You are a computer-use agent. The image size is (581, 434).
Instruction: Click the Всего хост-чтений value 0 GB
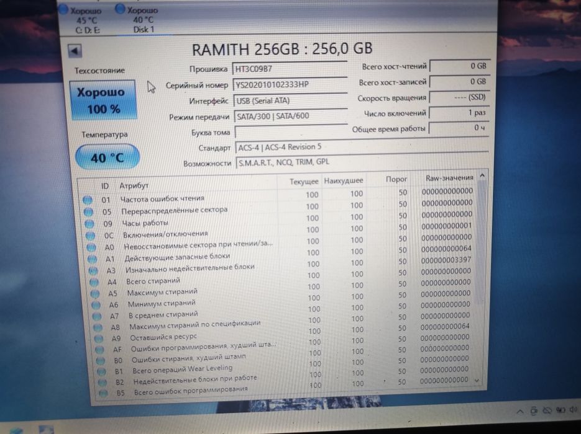(460, 66)
